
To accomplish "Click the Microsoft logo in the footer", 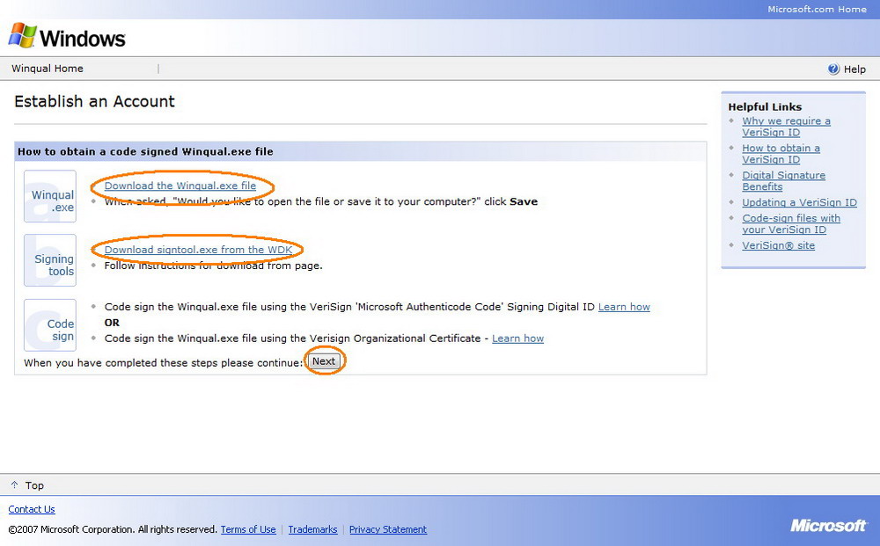I will [x=828, y=525].
